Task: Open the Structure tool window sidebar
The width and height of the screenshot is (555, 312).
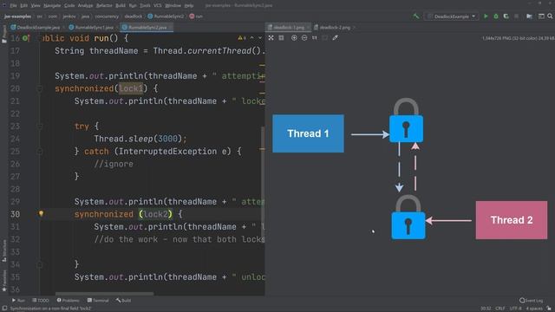Action: [x=4, y=250]
